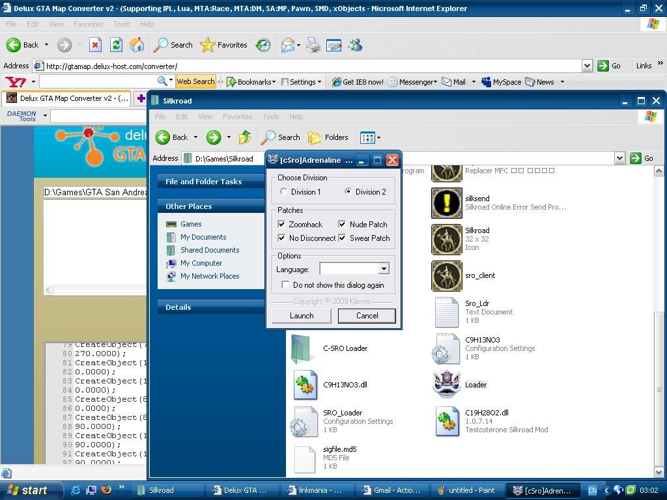Click the Yahoo toolbar search field
667x500 pixels.
tap(98, 82)
